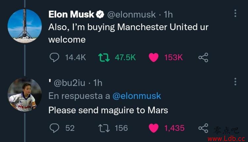This screenshot has width=248, height=142.
Task: Click the @bu2iu username
Action: (69, 83)
